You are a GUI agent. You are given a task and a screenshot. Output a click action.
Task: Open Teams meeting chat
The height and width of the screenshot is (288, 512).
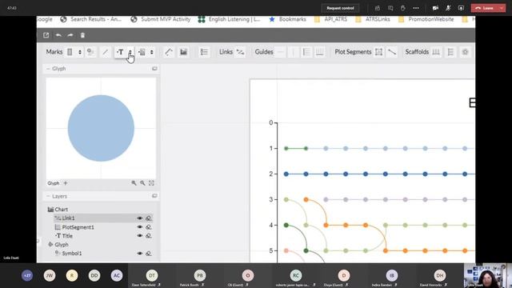pos(390,8)
